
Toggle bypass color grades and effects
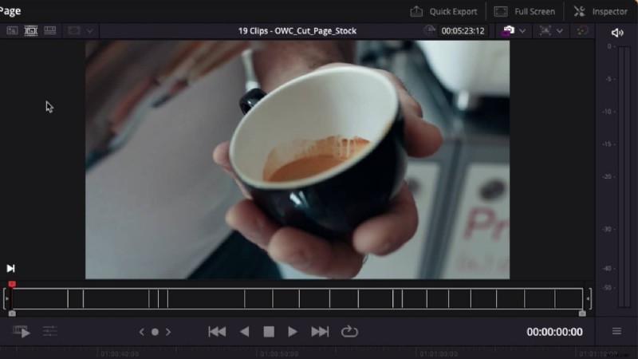point(582,30)
